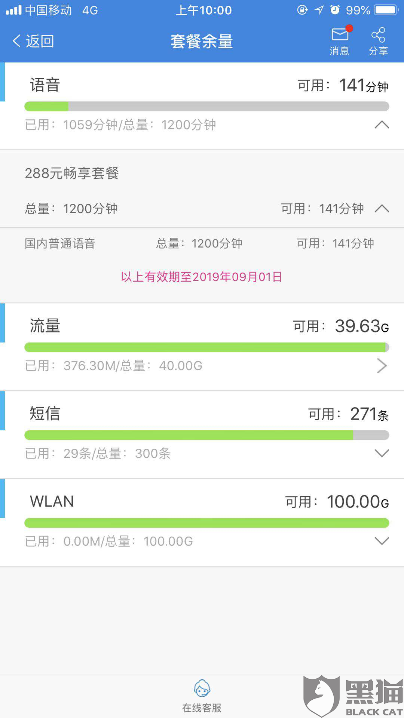The width and height of the screenshot is (404, 718).
Task: Collapse the 语音 voice section
Action: click(x=382, y=125)
